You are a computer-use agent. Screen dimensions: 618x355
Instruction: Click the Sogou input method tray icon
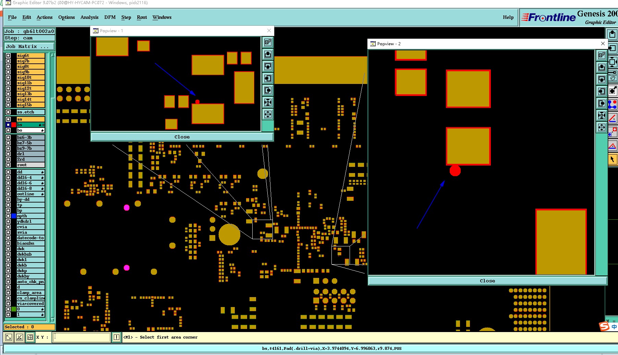(x=604, y=327)
